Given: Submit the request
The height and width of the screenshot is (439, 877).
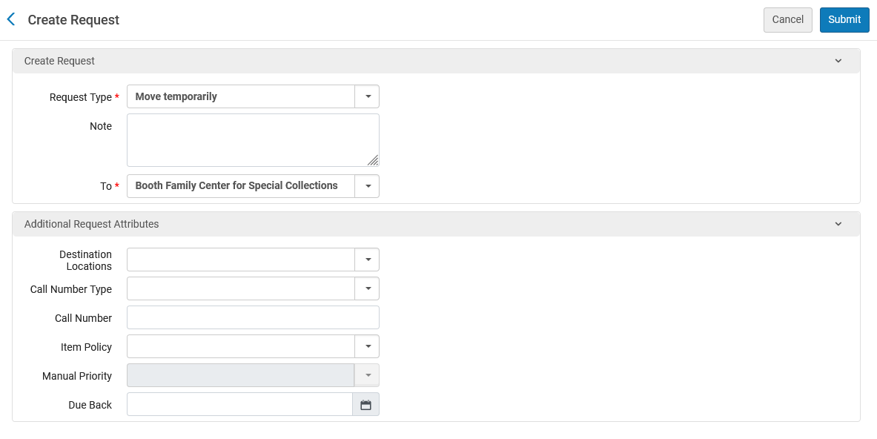Looking at the screenshot, I should pos(844,19).
